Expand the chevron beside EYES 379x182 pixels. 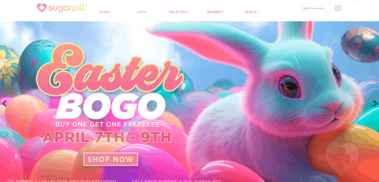coord(110,12)
